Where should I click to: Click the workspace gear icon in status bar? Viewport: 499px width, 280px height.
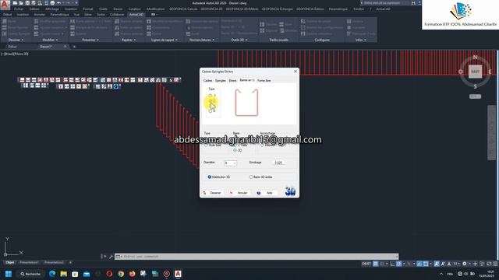point(465,264)
